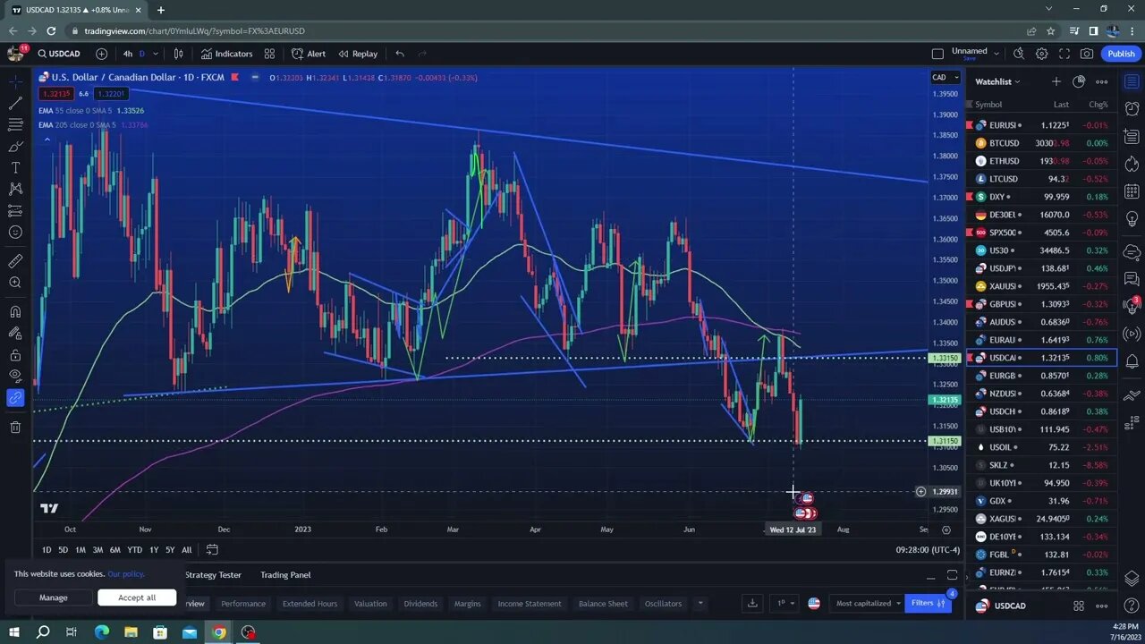Viewport: 1145px width, 644px height.
Task: Expand more screener column tabs arrow
Action: pyautogui.click(x=700, y=604)
